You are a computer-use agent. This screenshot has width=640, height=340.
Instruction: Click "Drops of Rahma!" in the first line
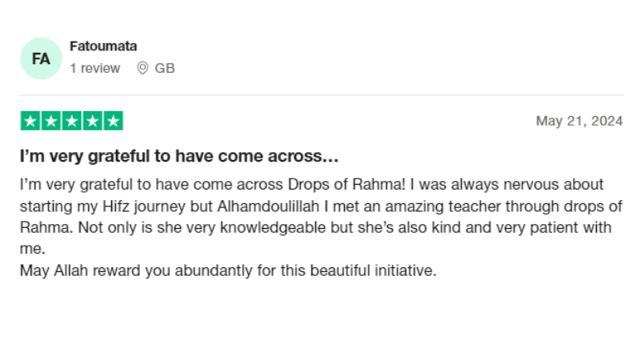[x=338, y=185]
